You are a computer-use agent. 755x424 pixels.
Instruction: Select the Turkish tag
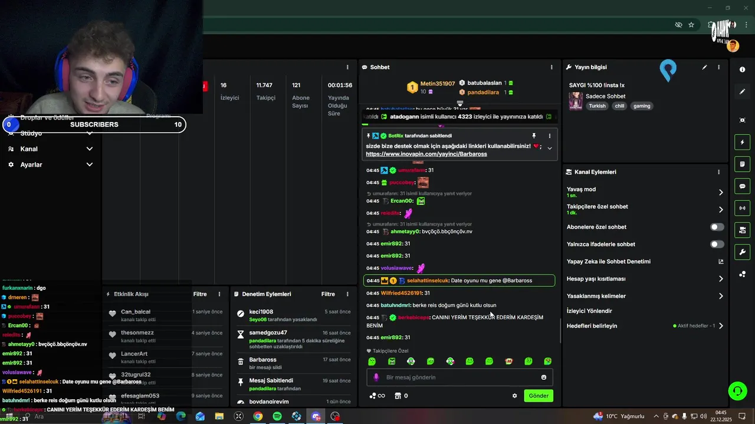pyautogui.click(x=597, y=106)
